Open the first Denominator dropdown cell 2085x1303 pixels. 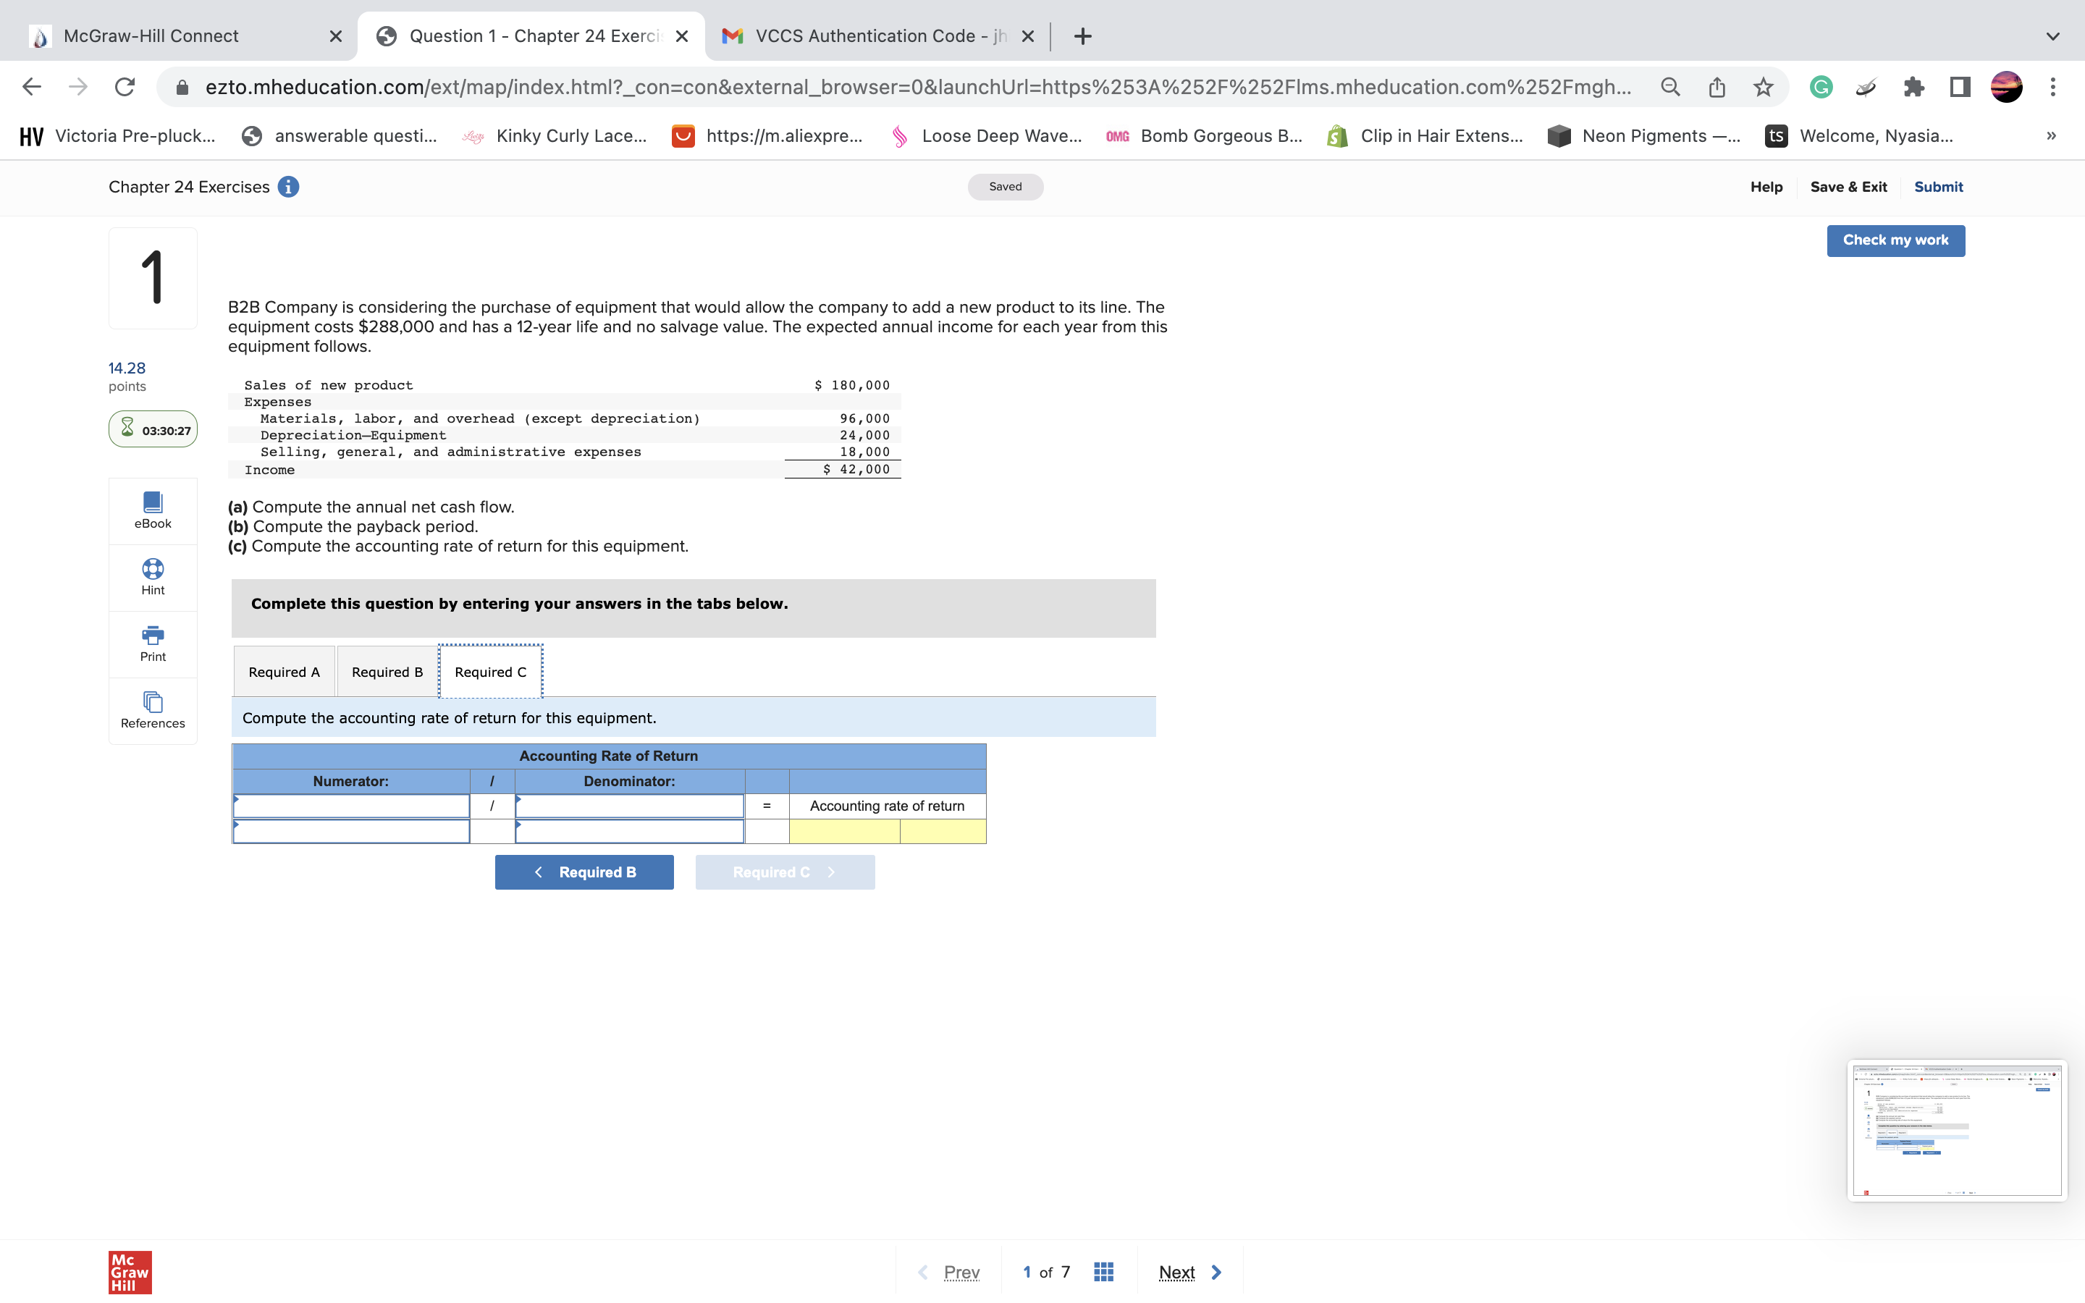pyautogui.click(x=629, y=806)
